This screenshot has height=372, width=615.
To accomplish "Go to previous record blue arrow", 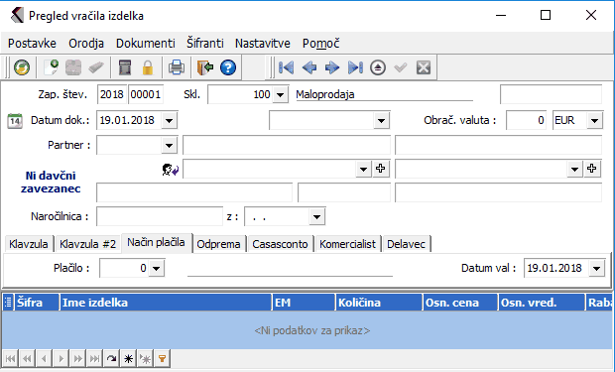I will [x=309, y=67].
